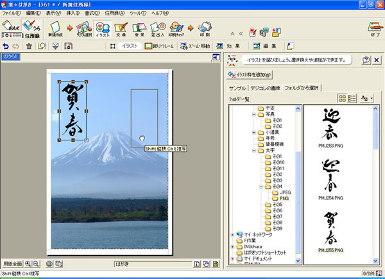
Task: Click the undo arrow icon
Action: (6, 46)
